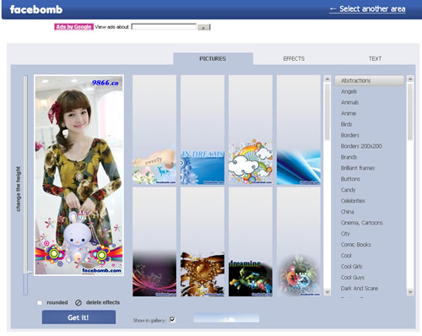Click the blurred preview strip beside Show in gallery
Screen dimensions: 422x336
(x=226, y=318)
